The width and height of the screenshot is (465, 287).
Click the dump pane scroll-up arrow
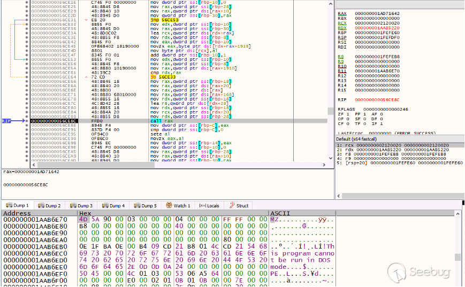tap(458, 214)
